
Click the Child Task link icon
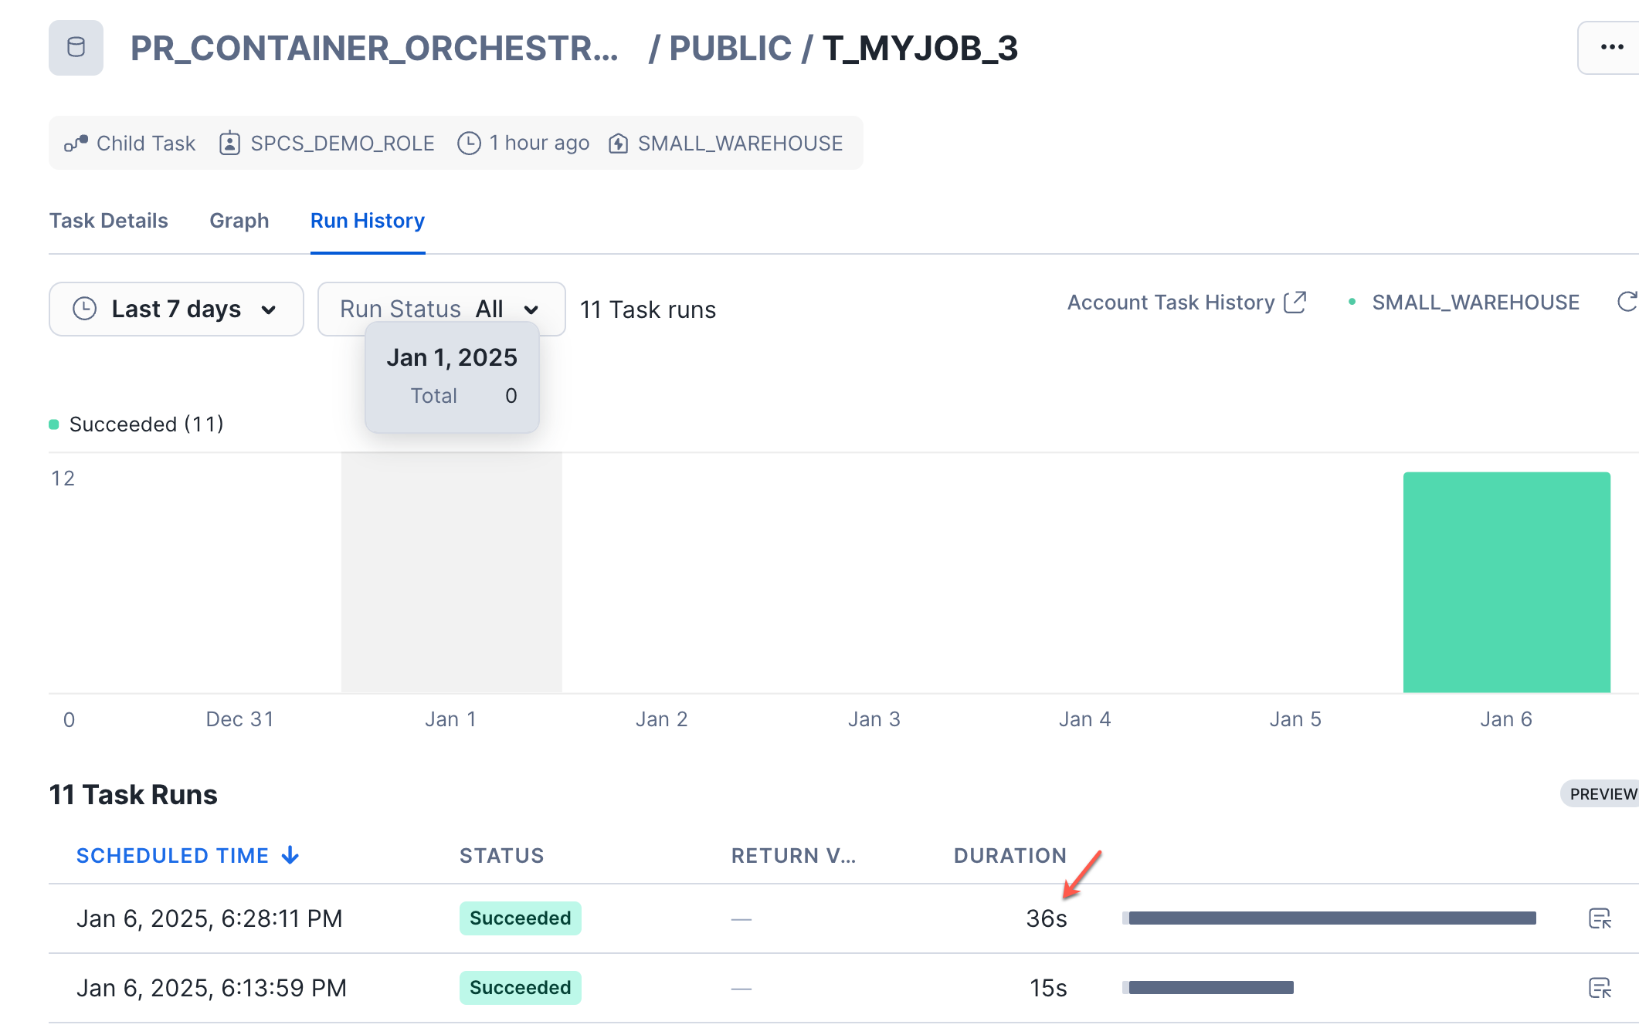pyautogui.click(x=76, y=144)
